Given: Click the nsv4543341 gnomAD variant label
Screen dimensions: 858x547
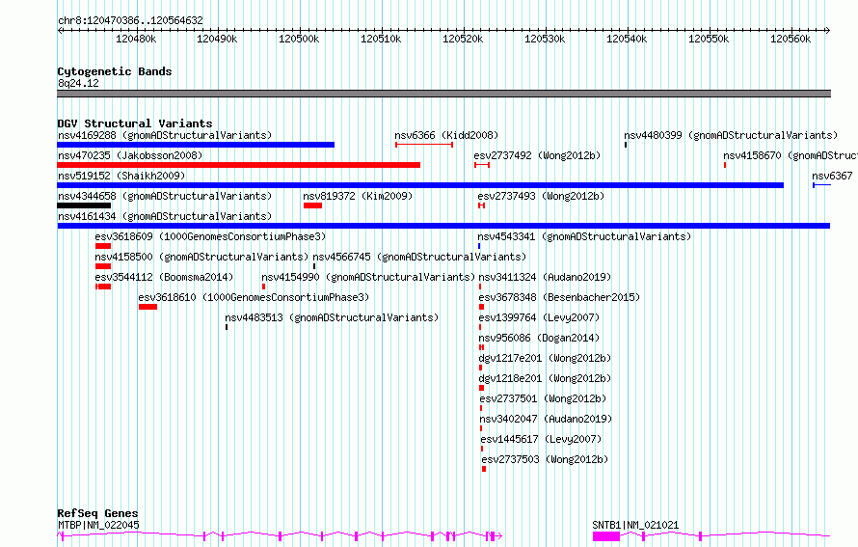Looking at the screenshot, I should tap(584, 236).
